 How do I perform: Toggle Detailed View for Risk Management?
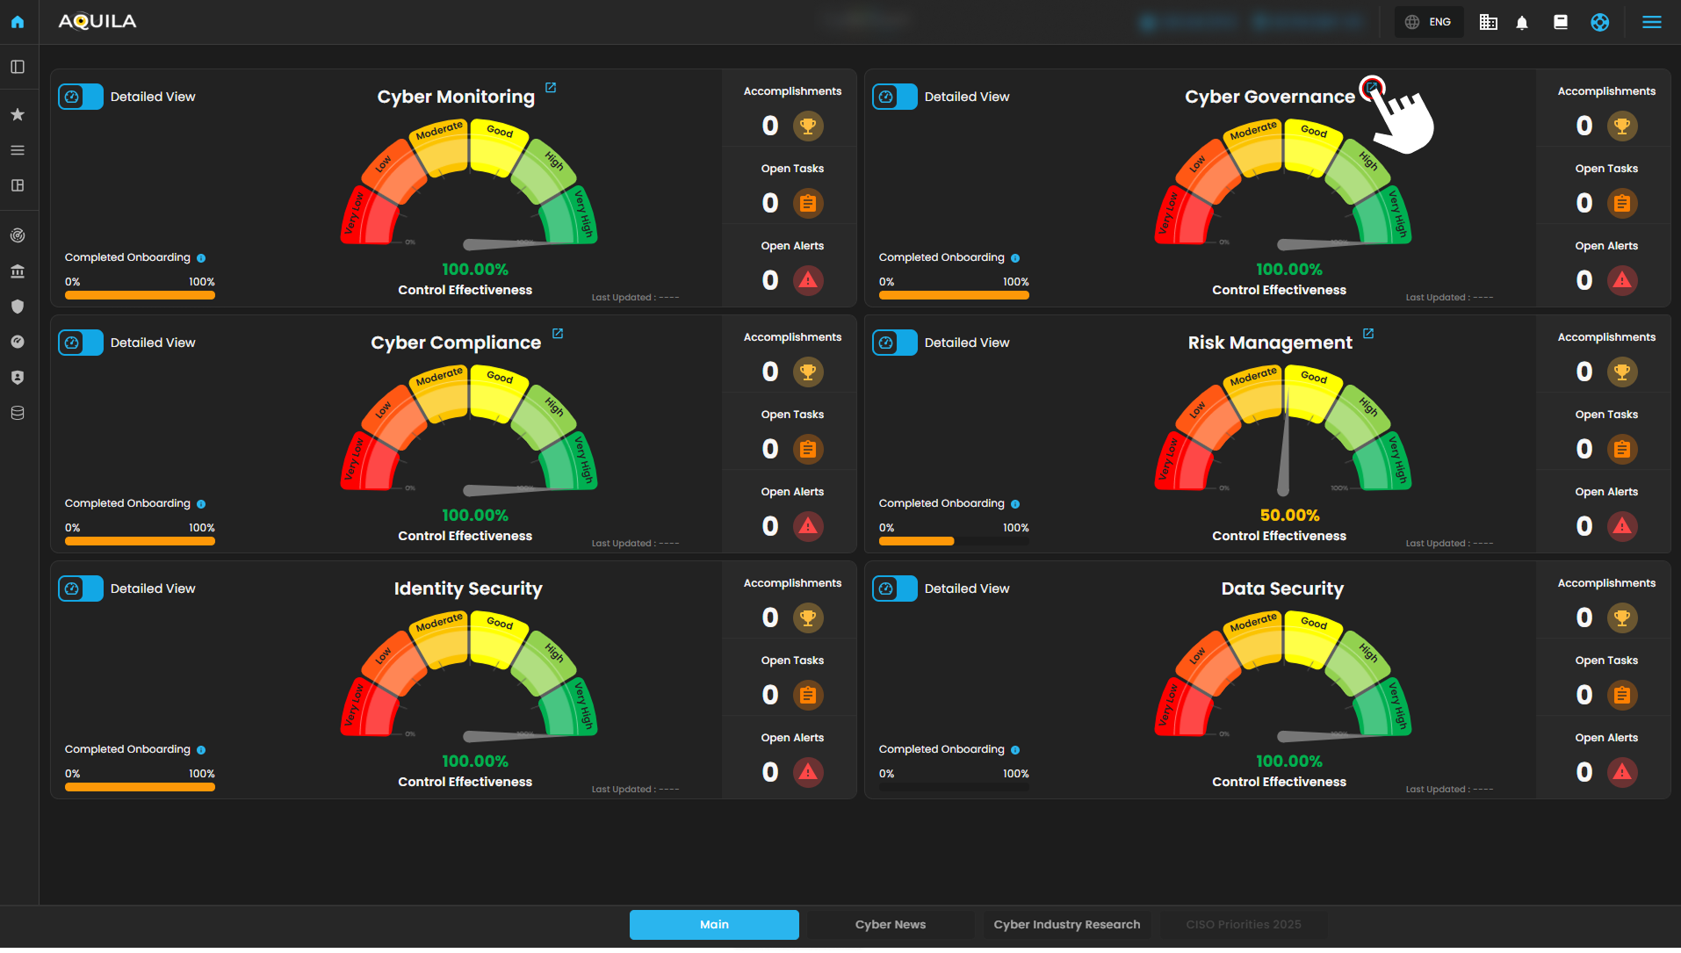click(894, 343)
